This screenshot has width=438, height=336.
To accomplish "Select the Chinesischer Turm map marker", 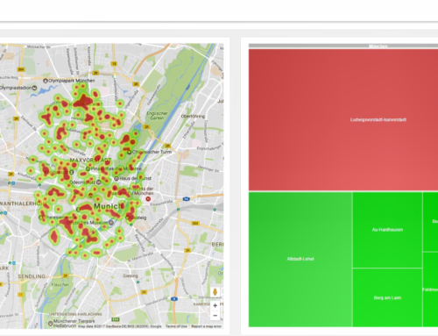I will [129, 152].
